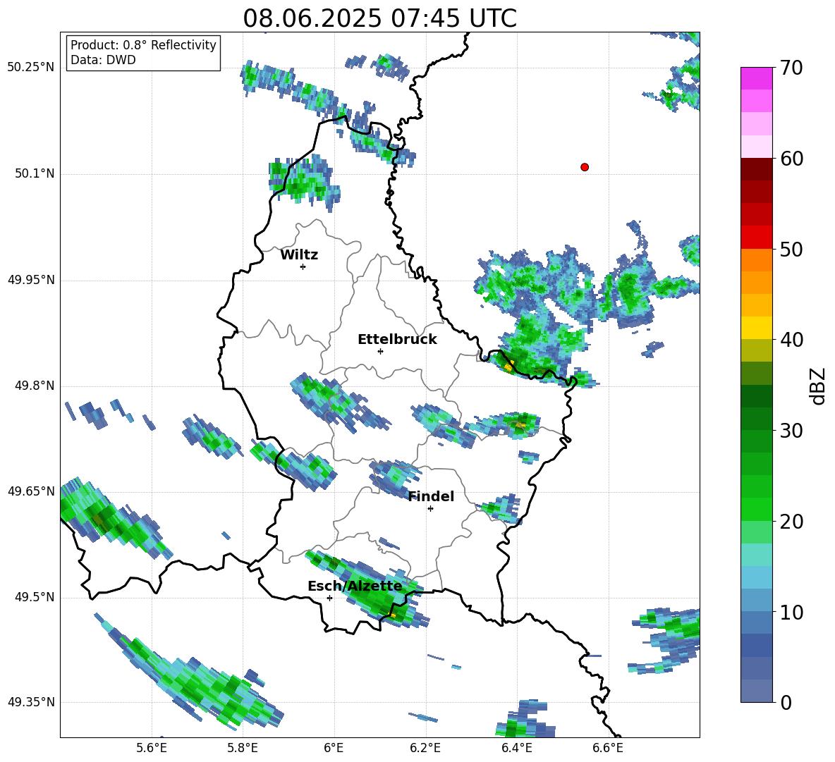Click the yellow 40-42 dBZ colorbar segment
The width and height of the screenshot is (835, 762).
click(x=756, y=328)
